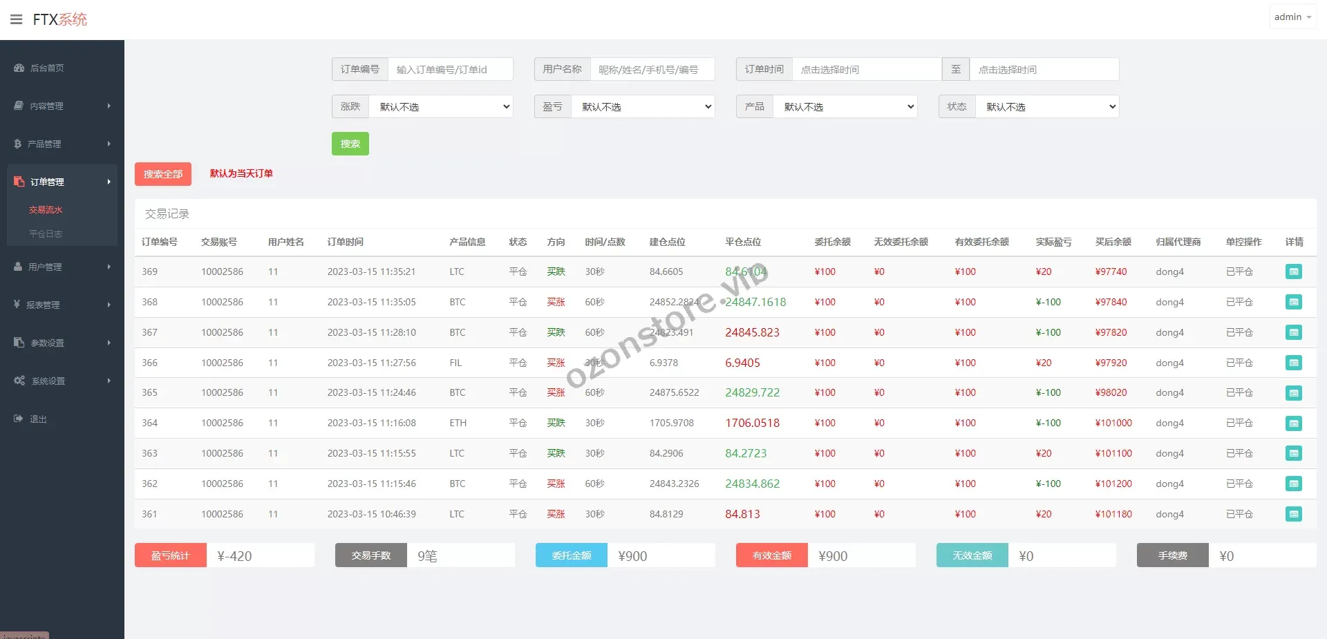Click the order start time field

point(867,69)
